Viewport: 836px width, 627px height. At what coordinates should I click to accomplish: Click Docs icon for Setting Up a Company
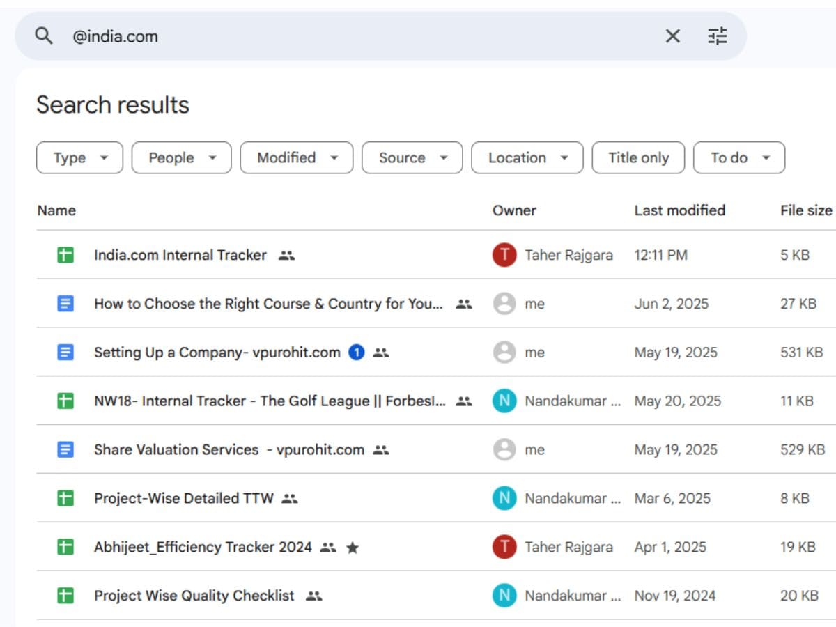(65, 353)
